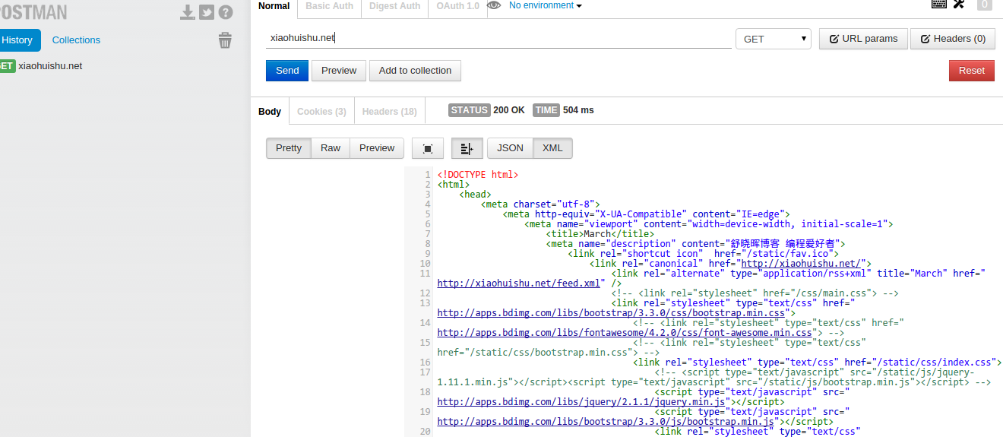Click line number 8 in the gutter

click(x=428, y=244)
